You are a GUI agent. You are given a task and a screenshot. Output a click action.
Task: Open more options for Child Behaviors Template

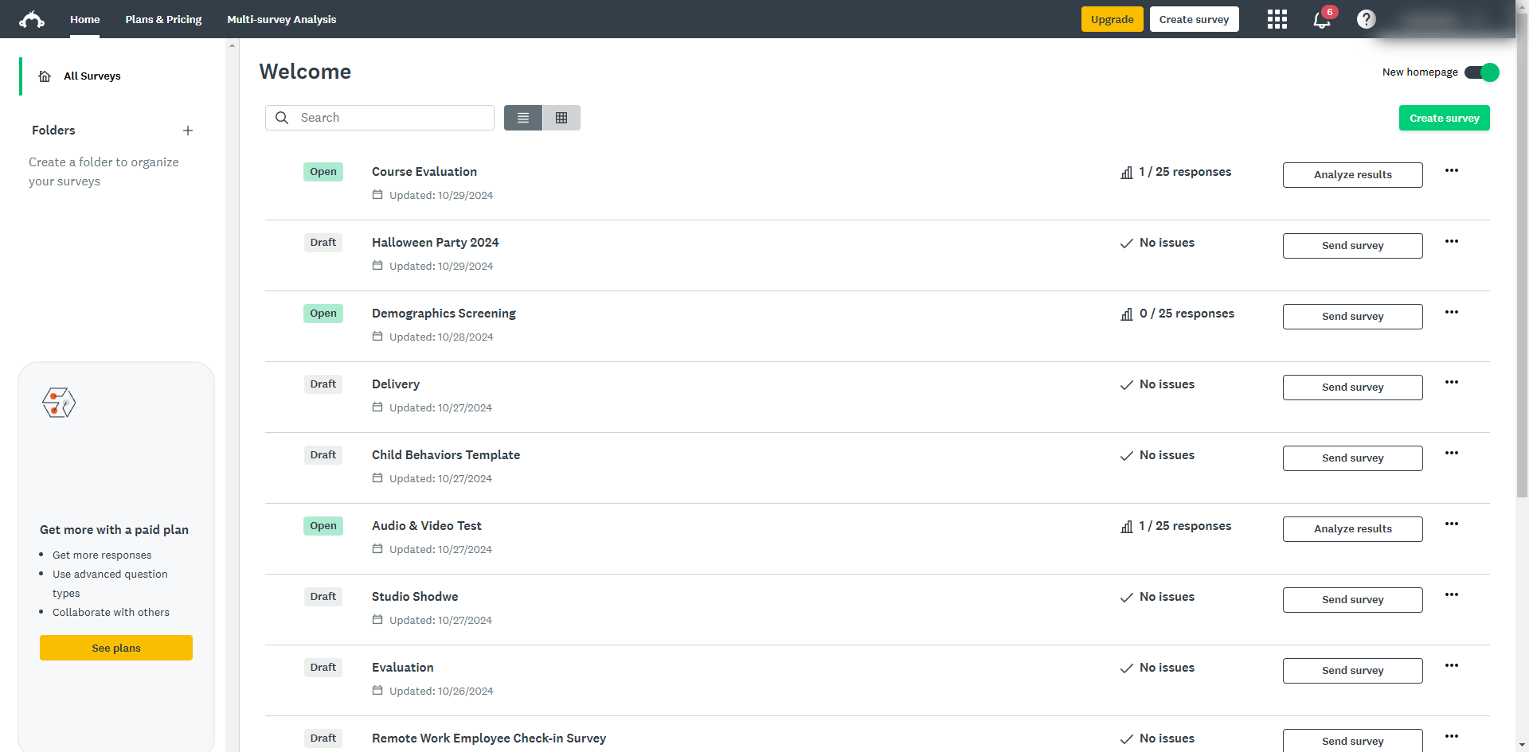(x=1452, y=453)
